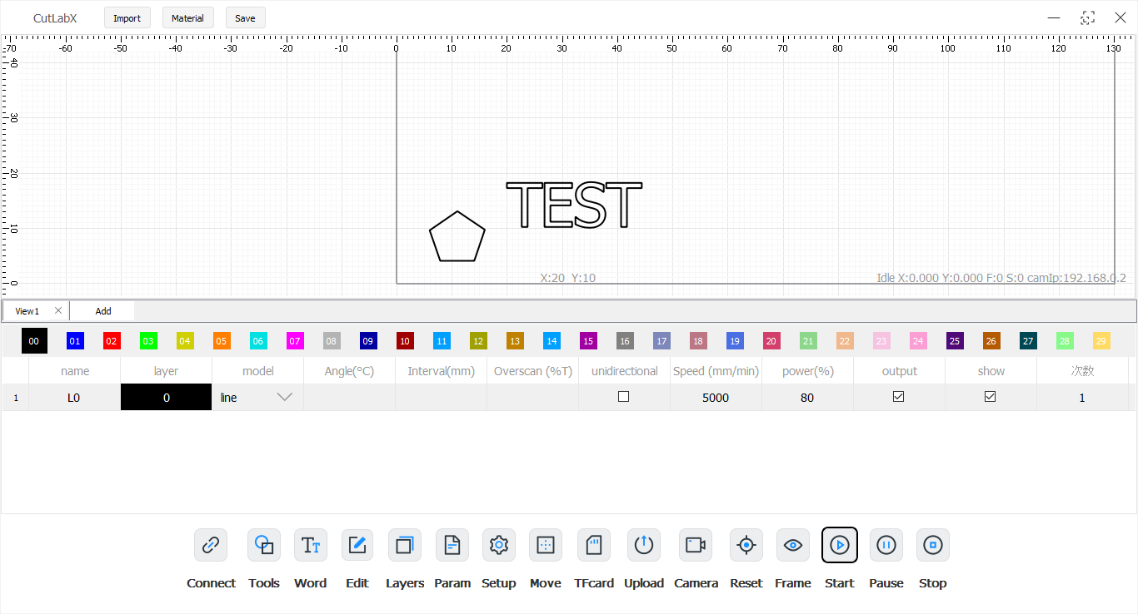Toggle the show checkbox for L0
Viewport: 1138px width, 614px height.
pos(990,397)
